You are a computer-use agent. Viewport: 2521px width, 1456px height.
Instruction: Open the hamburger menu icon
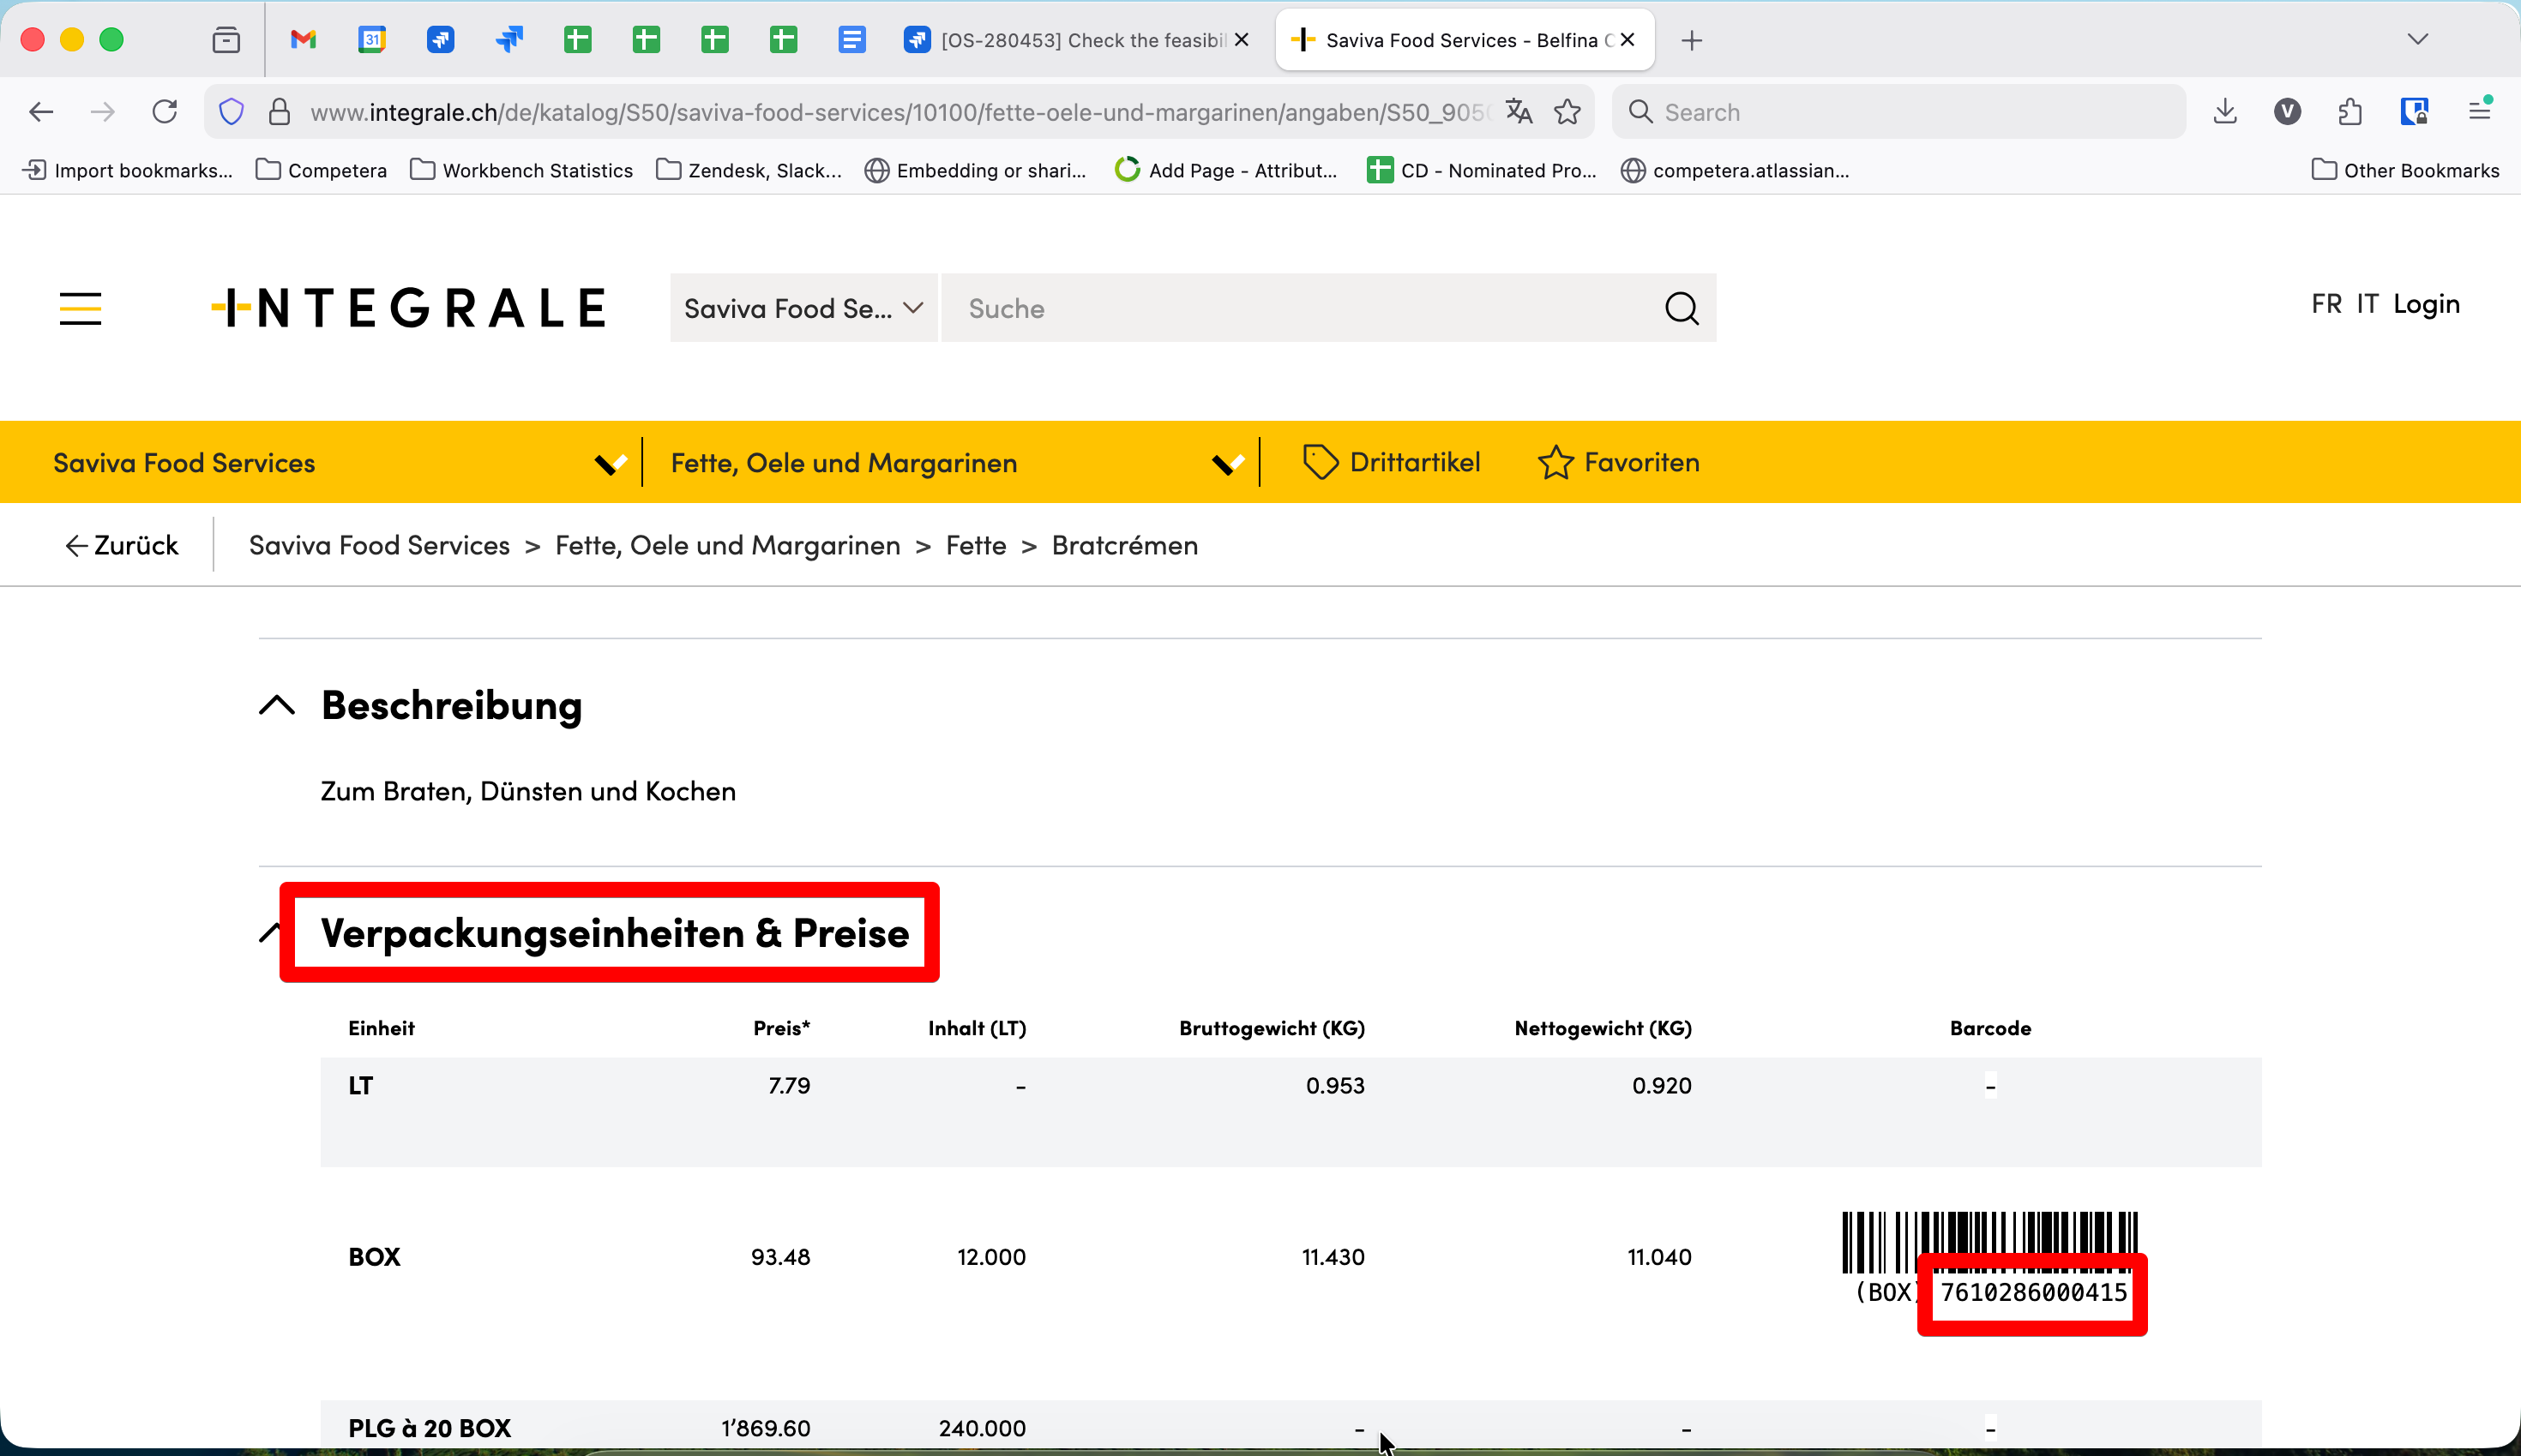click(x=80, y=308)
